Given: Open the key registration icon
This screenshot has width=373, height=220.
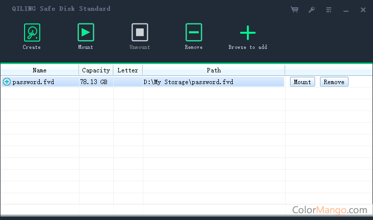Looking at the screenshot, I should (x=312, y=10).
